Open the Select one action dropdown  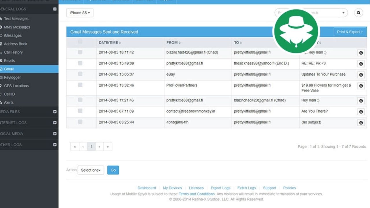(91, 170)
